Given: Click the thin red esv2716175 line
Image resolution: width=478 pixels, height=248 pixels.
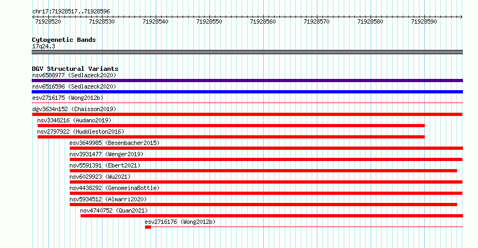Looking at the screenshot, I should (x=247, y=103).
